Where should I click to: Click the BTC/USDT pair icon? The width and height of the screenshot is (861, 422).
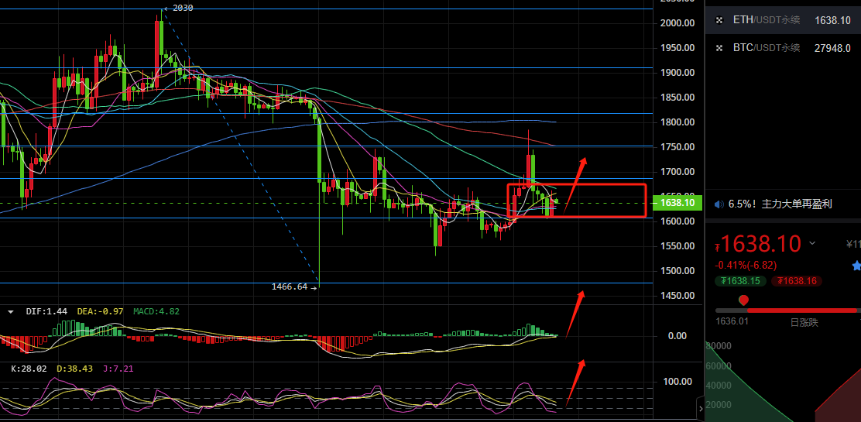719,48
